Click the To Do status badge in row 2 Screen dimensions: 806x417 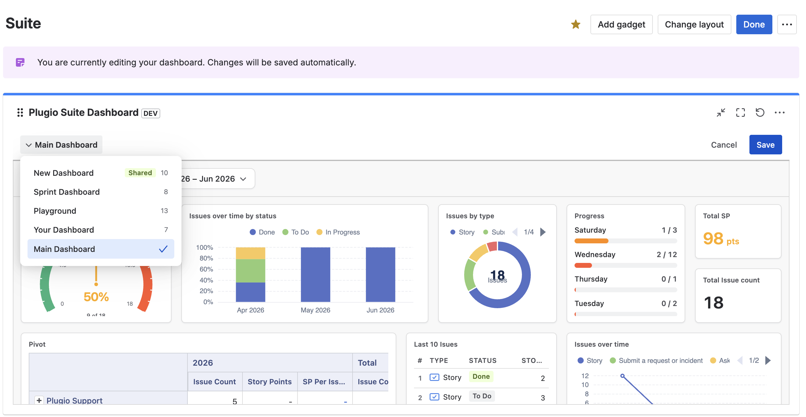pos(482,396)
